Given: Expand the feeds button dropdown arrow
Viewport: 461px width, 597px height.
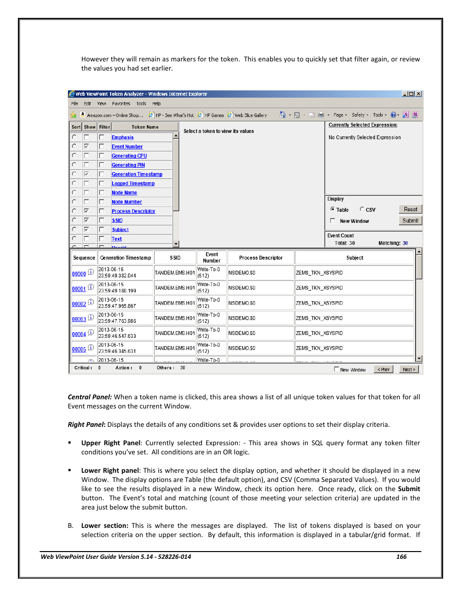Looking at the screenshot, I should click(x=304, y=115).
